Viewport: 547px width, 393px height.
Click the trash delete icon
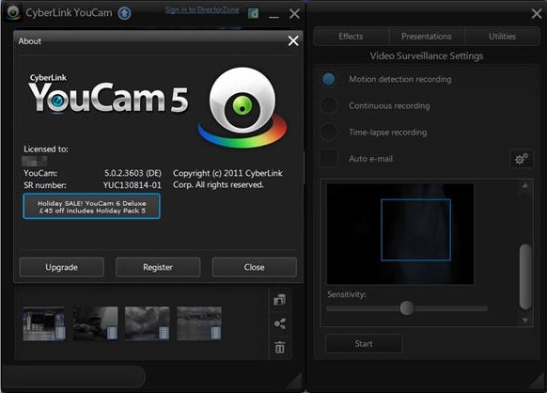pyautogui.click(x=280, y=347)
